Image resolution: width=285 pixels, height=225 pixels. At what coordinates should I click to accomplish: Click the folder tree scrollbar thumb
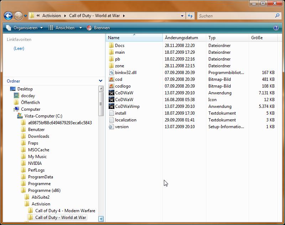click(x=101, y=104)
